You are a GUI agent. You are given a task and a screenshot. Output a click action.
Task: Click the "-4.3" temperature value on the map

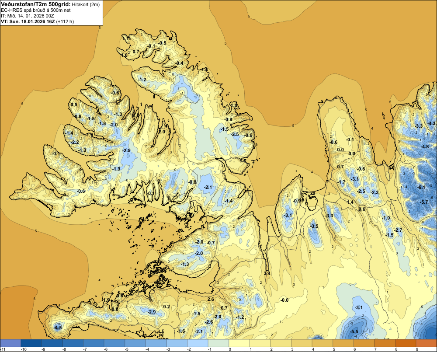tap(431, 123)
